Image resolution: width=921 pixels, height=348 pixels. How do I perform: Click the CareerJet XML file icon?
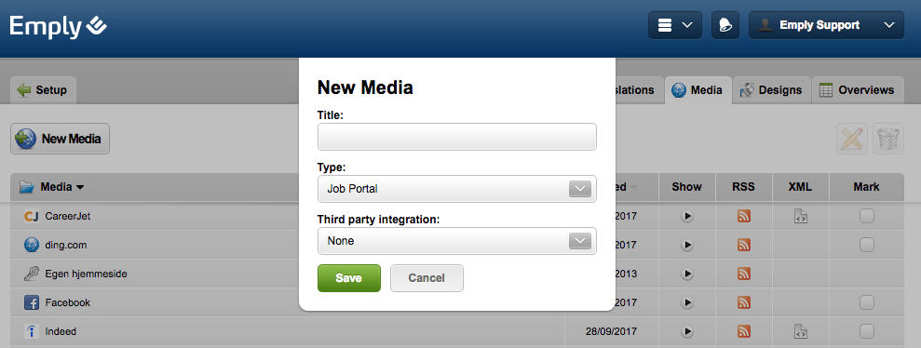click(x=801, y=216)
